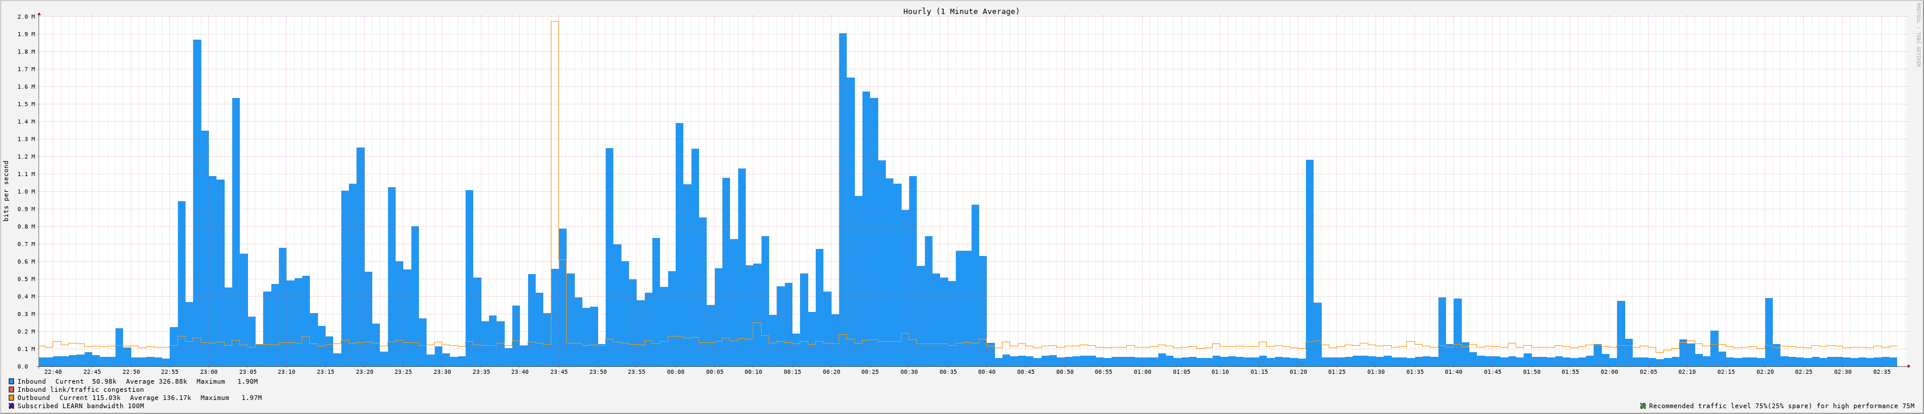
Task: Click the tall orange Outbound spike near 23:45
Action: pos(555,149)
